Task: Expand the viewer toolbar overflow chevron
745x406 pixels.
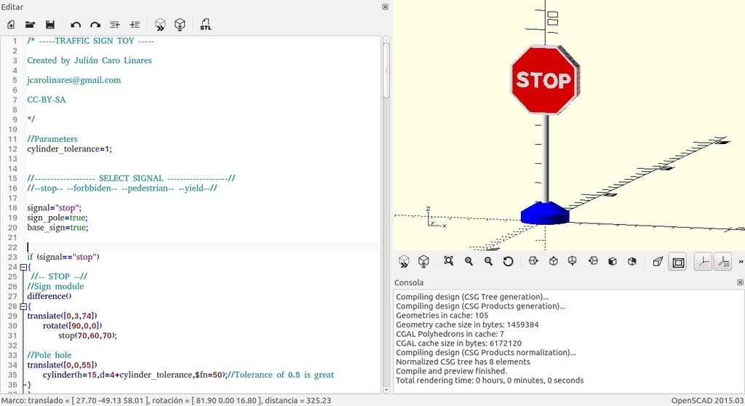Action: [740, 261]
